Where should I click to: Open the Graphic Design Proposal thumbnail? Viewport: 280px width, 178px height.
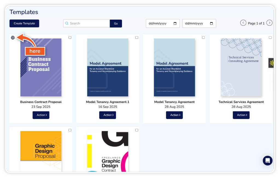(41, 151)
